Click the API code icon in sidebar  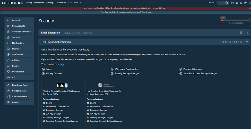(8, 77)
